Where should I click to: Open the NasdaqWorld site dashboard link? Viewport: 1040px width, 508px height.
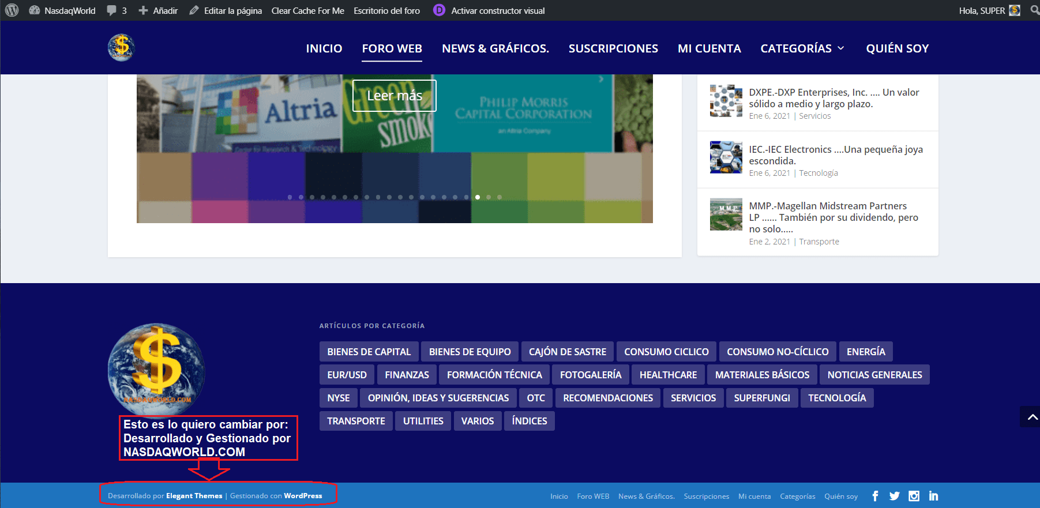pyautogui.click(x=62, y=10)
